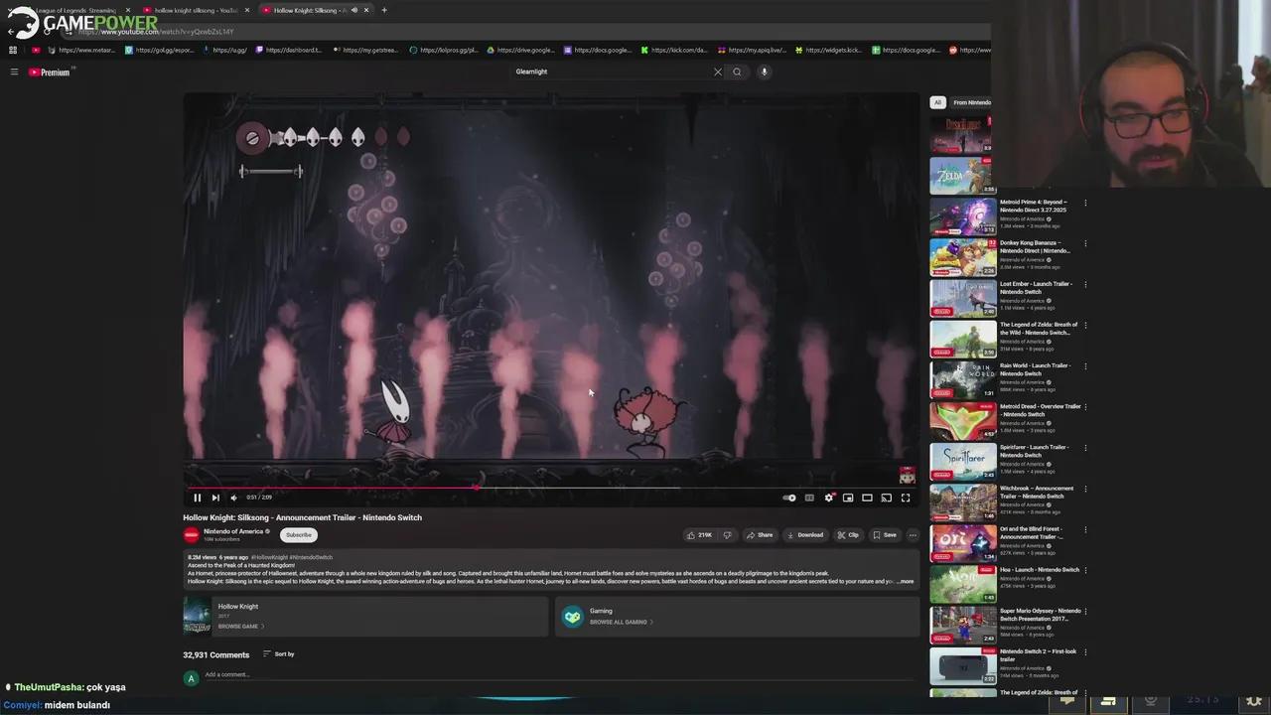The width and height of the screenshot is (1271, 715).
Task: Create a Clip of the video
Action: point(848,535)
